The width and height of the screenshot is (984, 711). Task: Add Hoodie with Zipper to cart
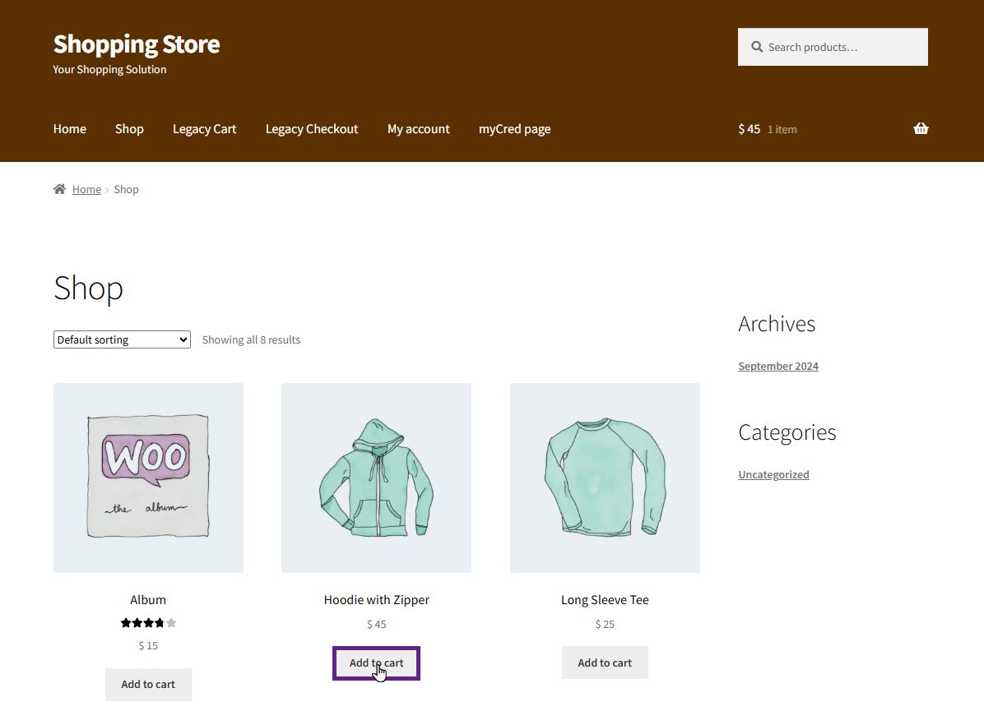coord(376,663)
